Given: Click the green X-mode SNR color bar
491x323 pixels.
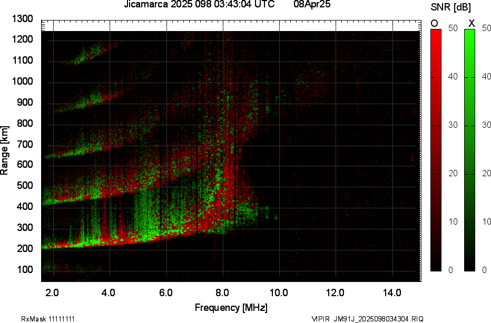Looking at the screenshot, I should pos(469,150).
